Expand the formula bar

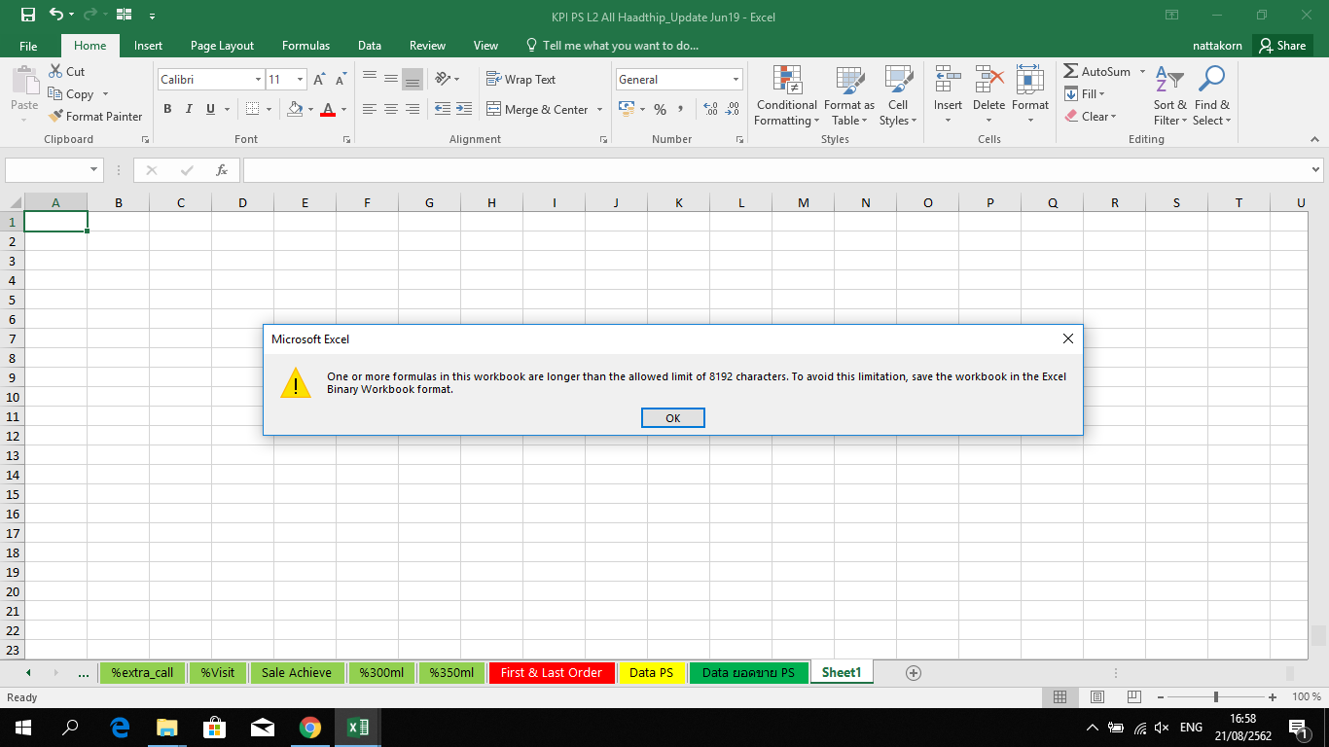[x=1316, y=170]
